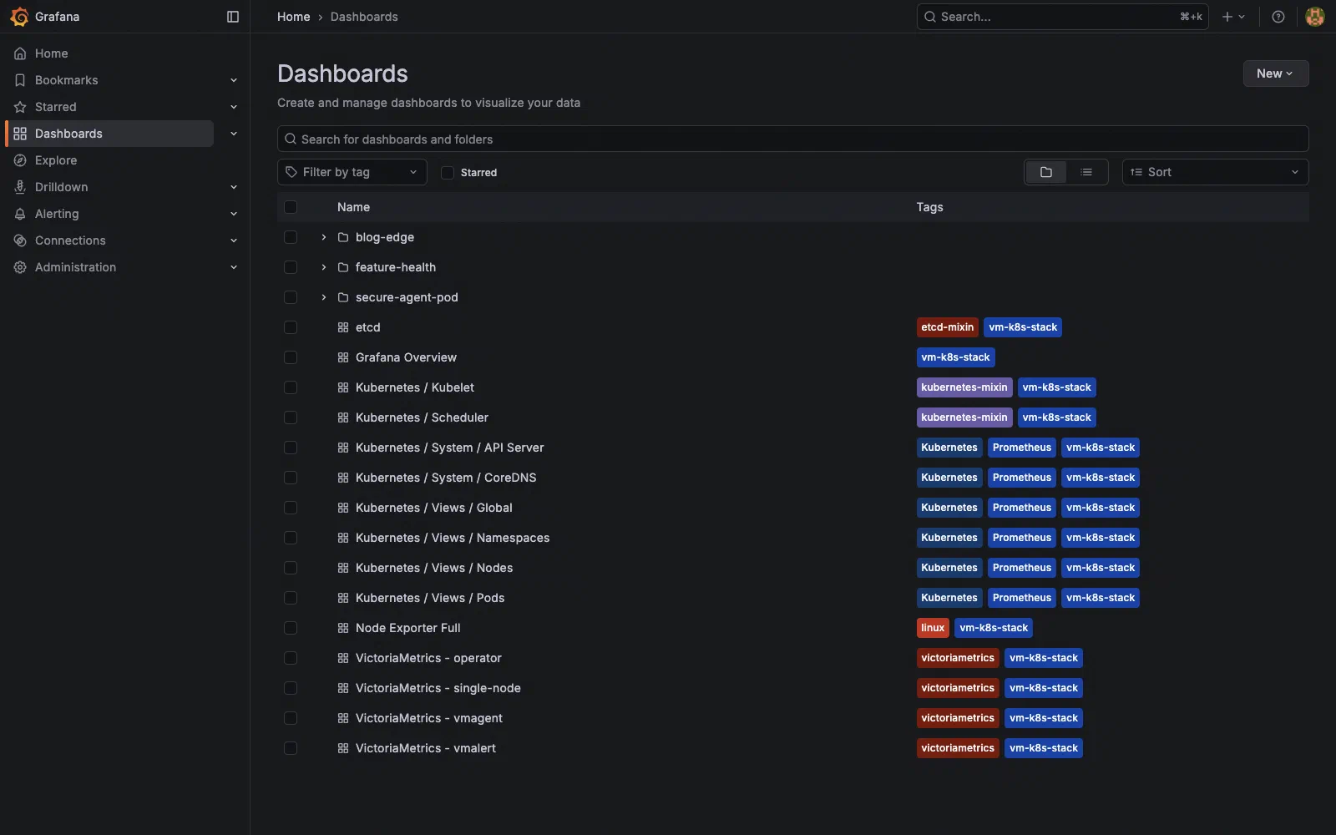Tick the select-all checkbox in header
1336x835 pixels.
tap(291, 207)
